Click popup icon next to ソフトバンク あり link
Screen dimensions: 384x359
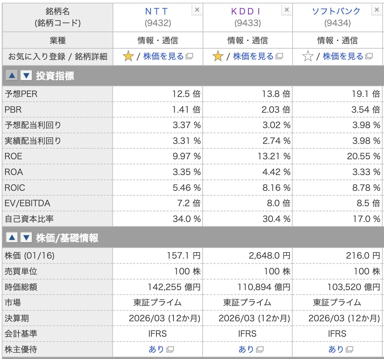tap(349, 349)
